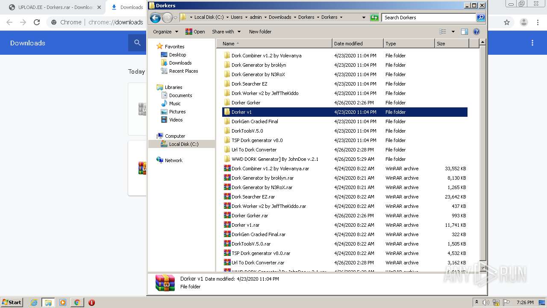Screen dimensions: 547x308
Task: Navigate to admin in breadcrumb
Action: (256, 18)
